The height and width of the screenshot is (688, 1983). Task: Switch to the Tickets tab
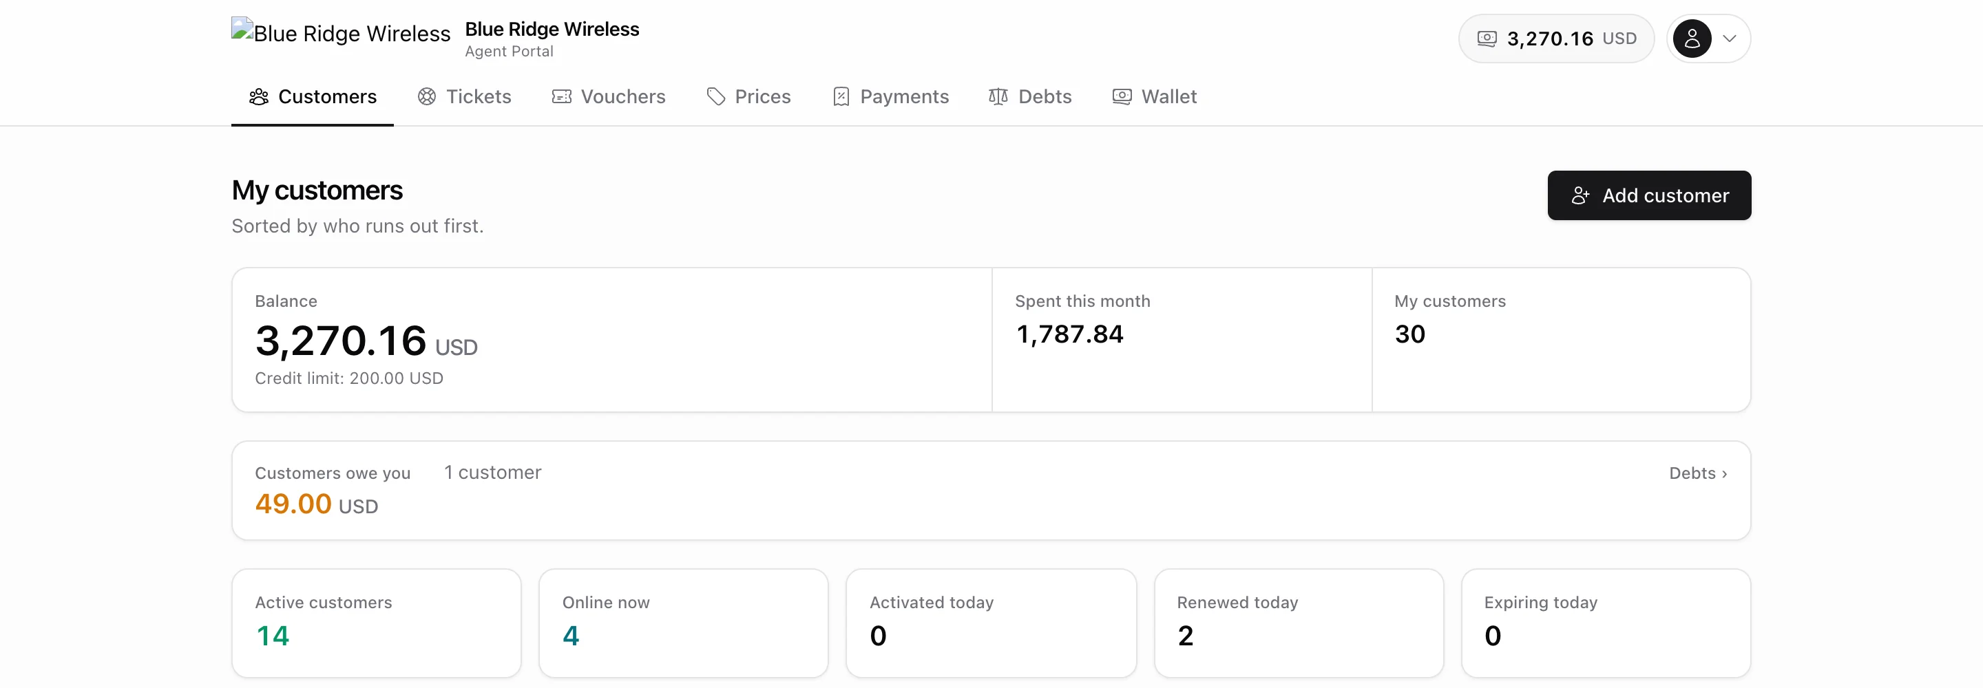(x=464, y=97)
